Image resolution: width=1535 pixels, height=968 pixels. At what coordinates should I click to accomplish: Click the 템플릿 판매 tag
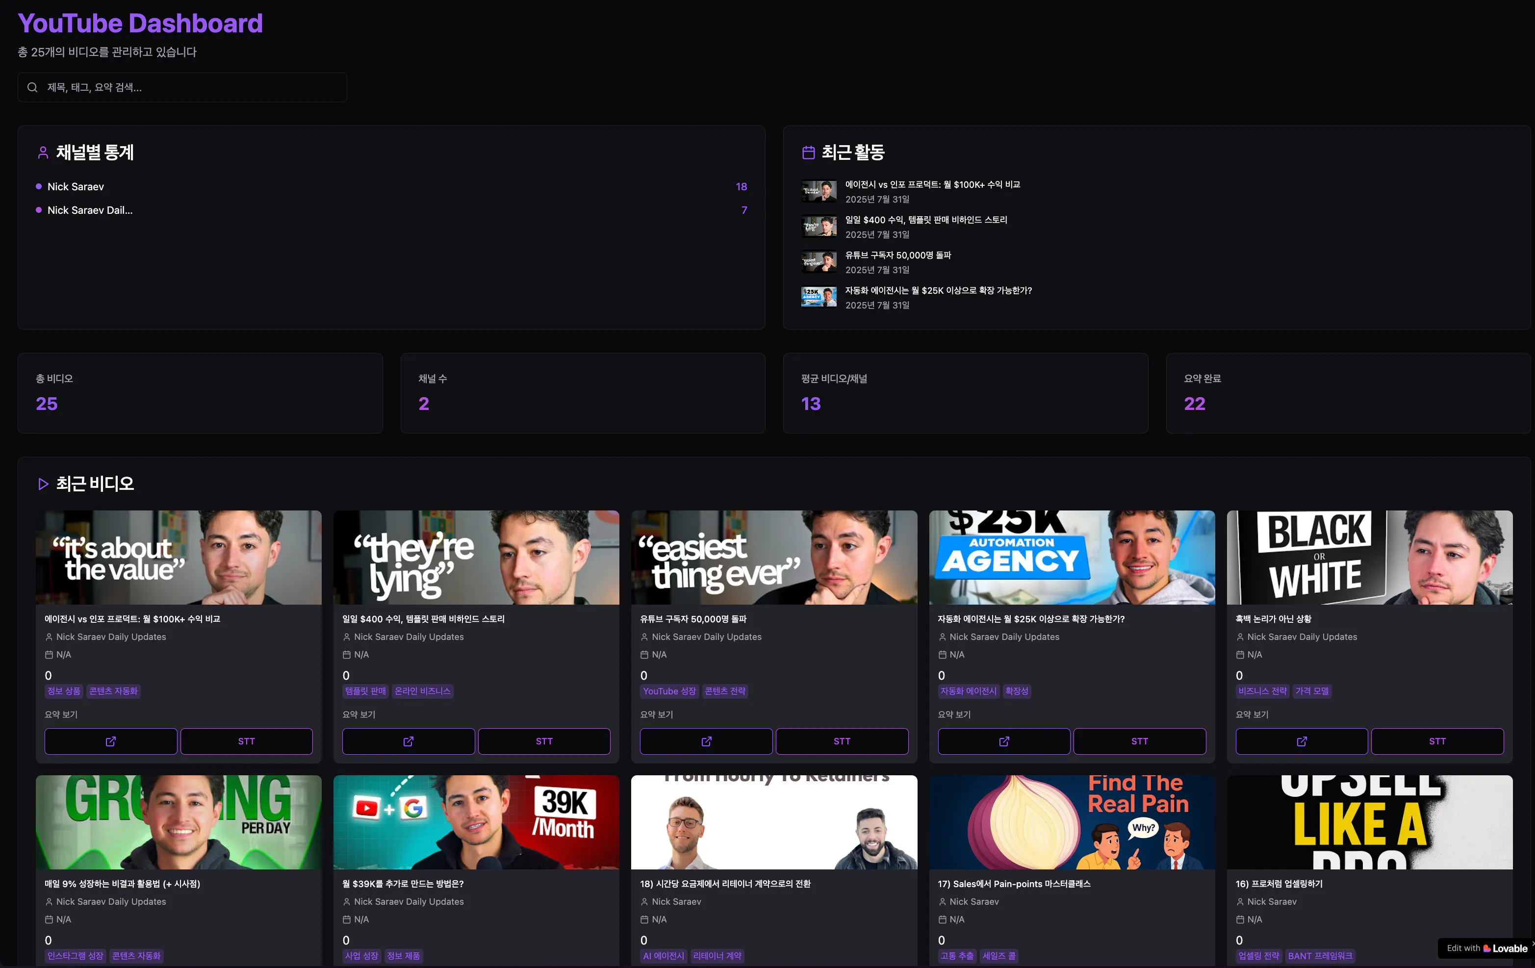click(x=365, y=691)
